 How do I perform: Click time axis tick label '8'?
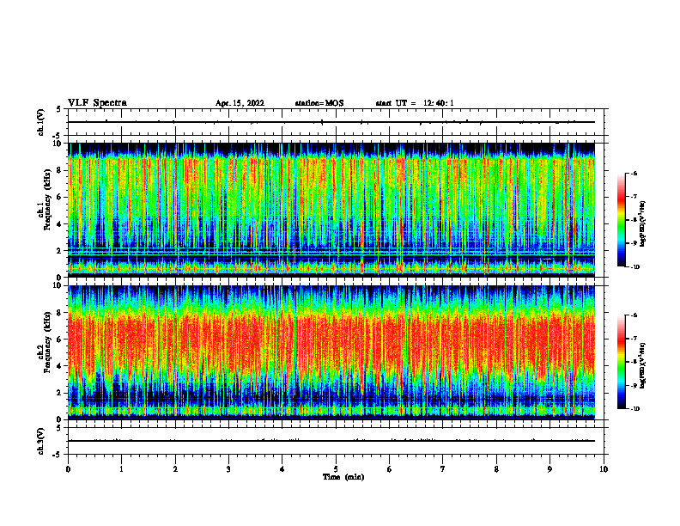click(496, 469)
